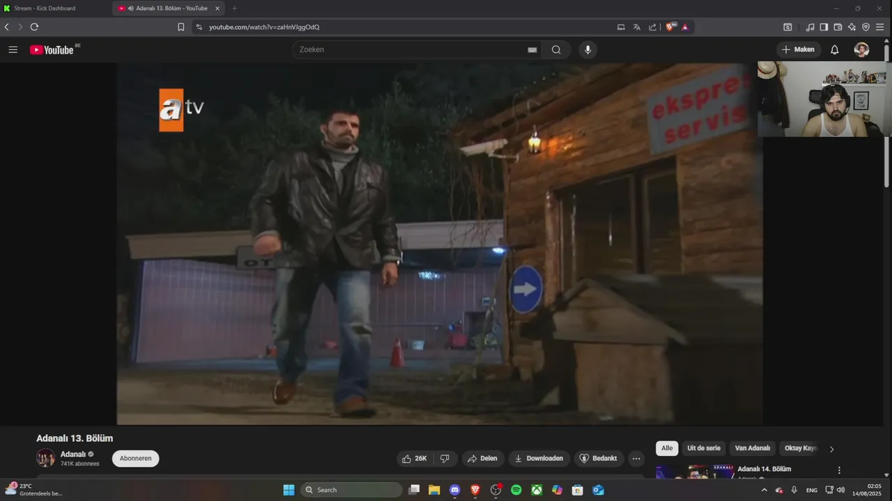Open OBS Studio from the taskbar
The width and height of the screenshot is (892, 501).
pyautogui.click(x=495, y=490)
